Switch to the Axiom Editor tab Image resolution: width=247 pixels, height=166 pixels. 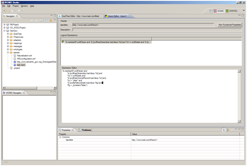point(117,16)
